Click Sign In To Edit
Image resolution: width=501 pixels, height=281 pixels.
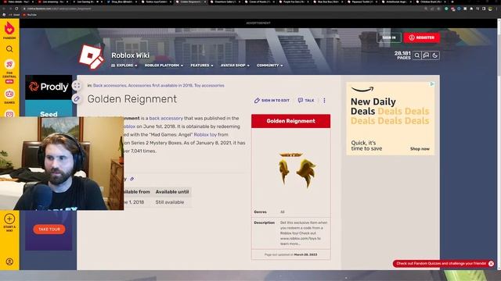click(x=272, y=101)
